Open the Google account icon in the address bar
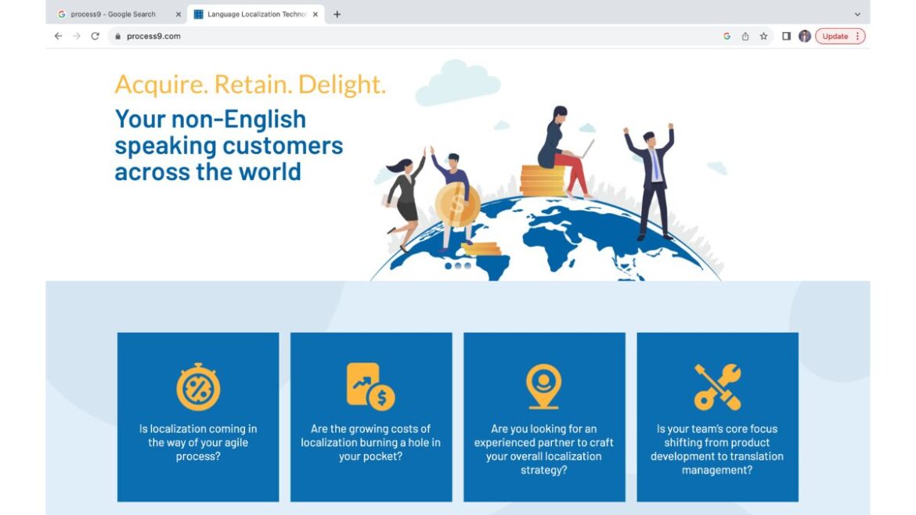 pyautogui.click(x=727, y=36)
